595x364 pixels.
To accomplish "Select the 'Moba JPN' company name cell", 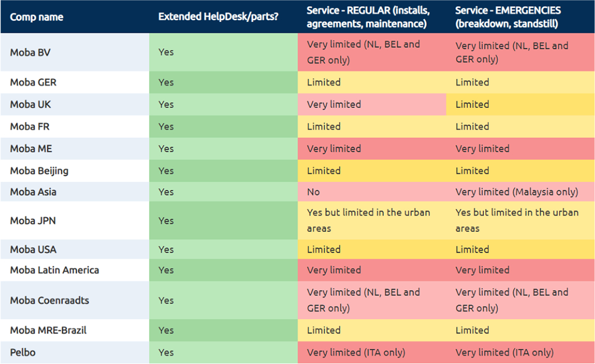I will 33,220.
